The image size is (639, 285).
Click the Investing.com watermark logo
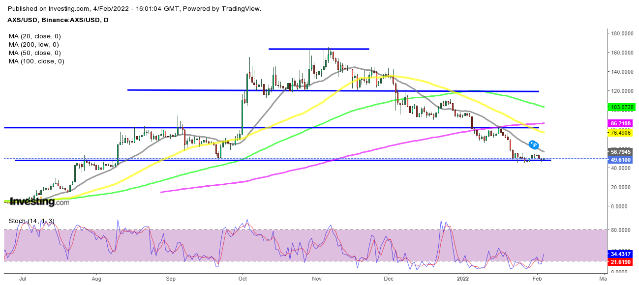point(39,201)
